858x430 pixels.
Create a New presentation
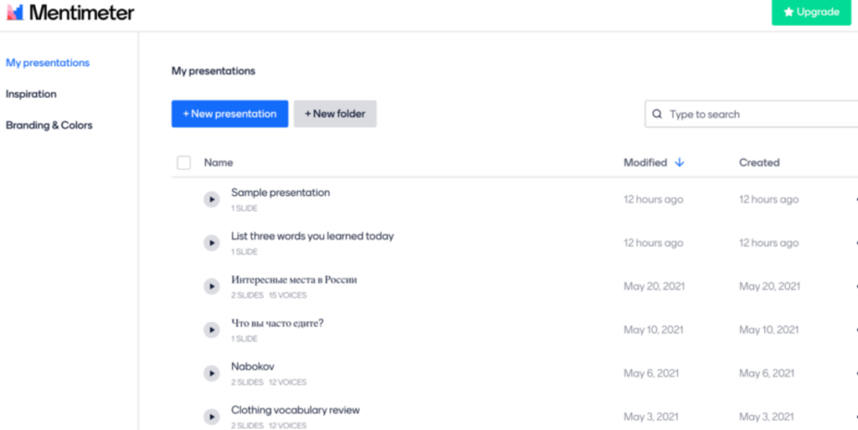230,114
